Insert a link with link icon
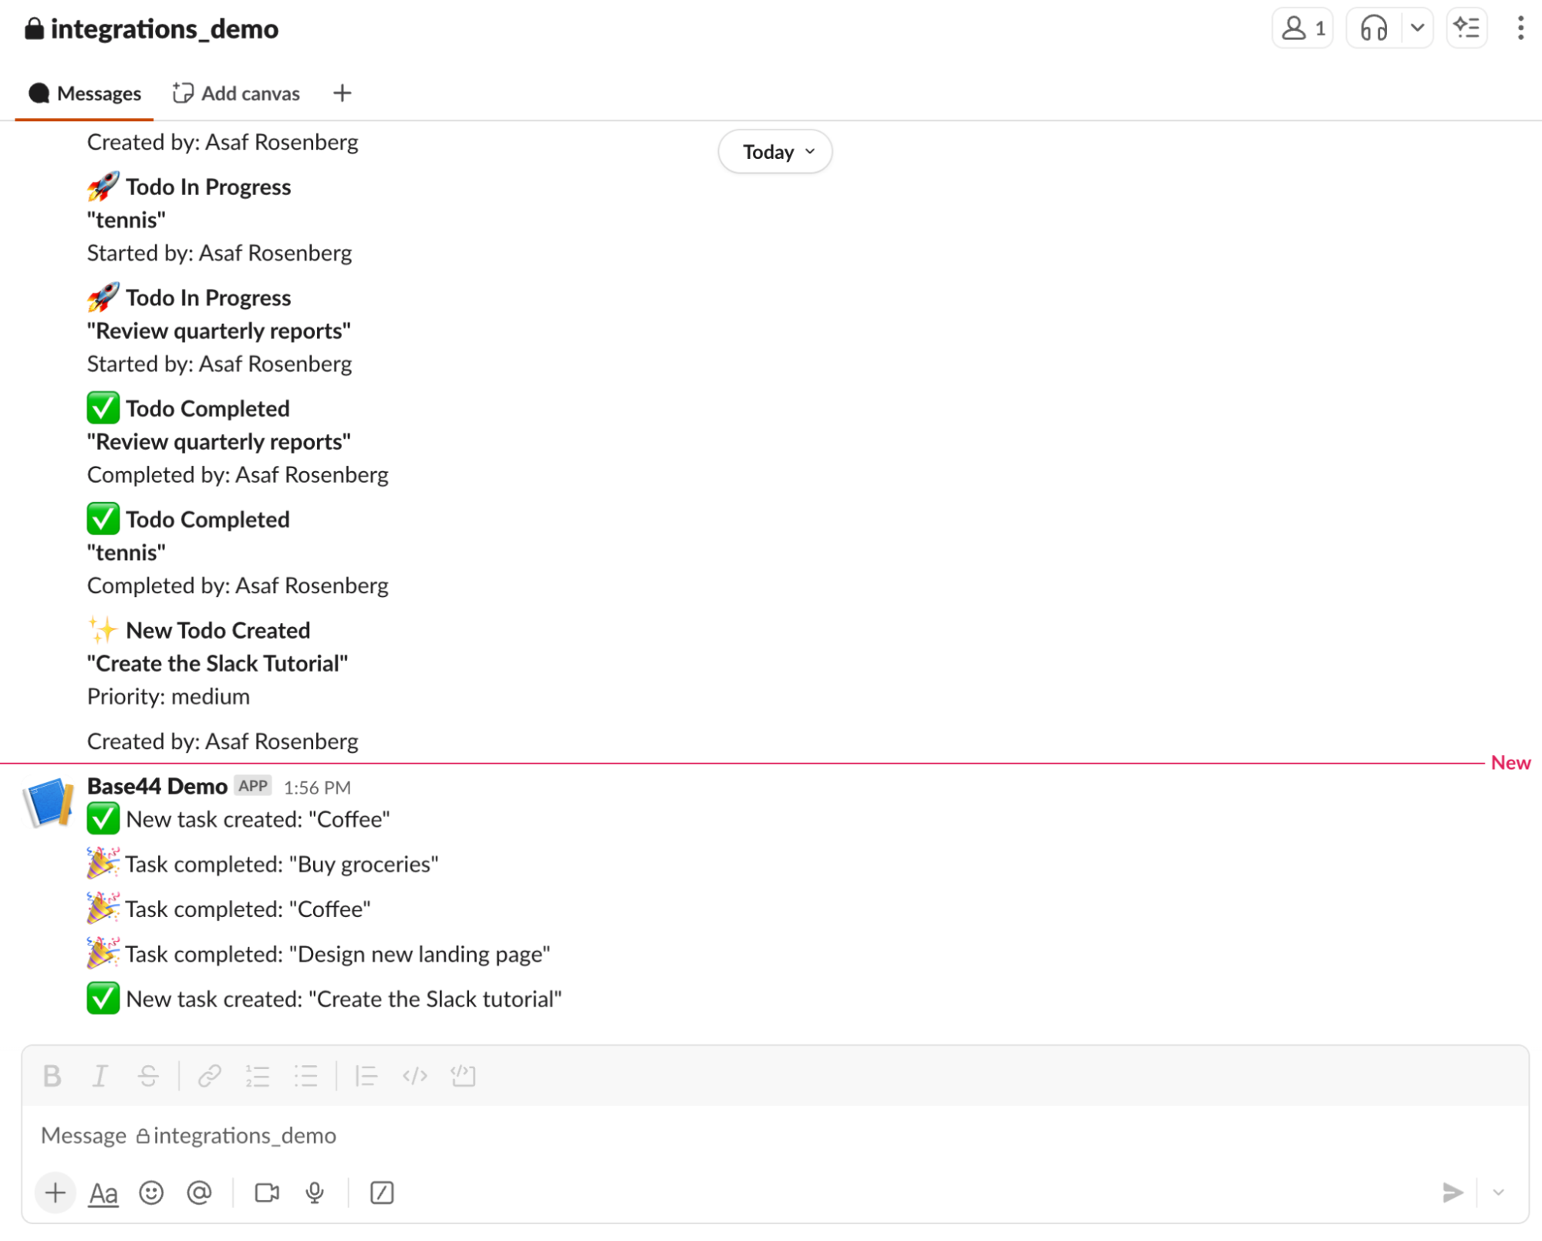This screenshot has height=1241, width=1542. (x=209, y=1075)
